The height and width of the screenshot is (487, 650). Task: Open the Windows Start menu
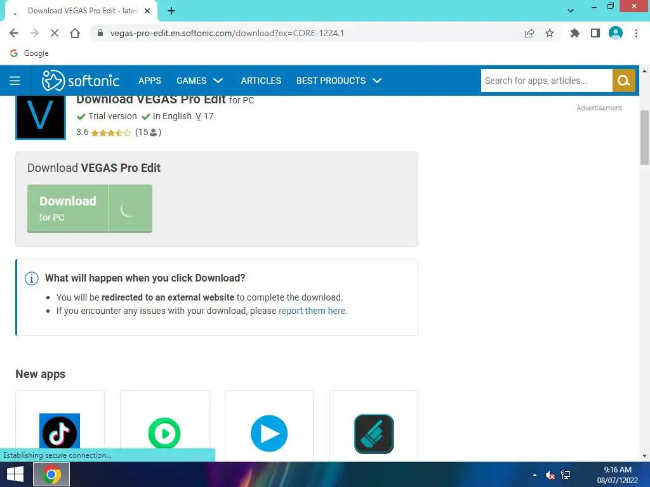[x=15, y=474]
